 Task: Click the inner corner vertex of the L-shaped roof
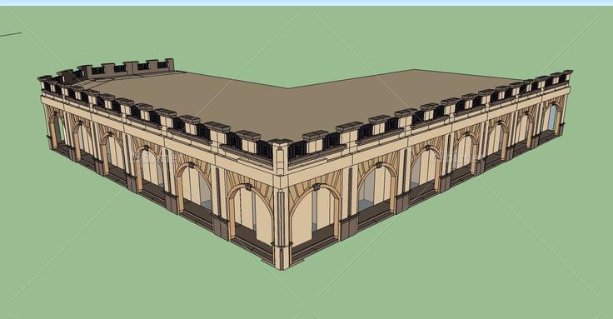point(288,88)
